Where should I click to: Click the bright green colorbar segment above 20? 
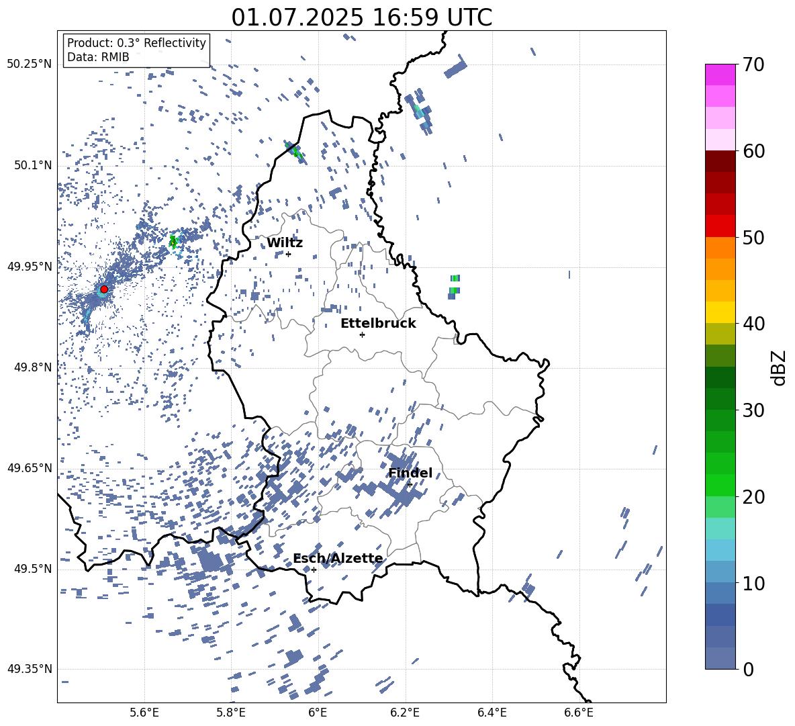click(x=720, y=485)
